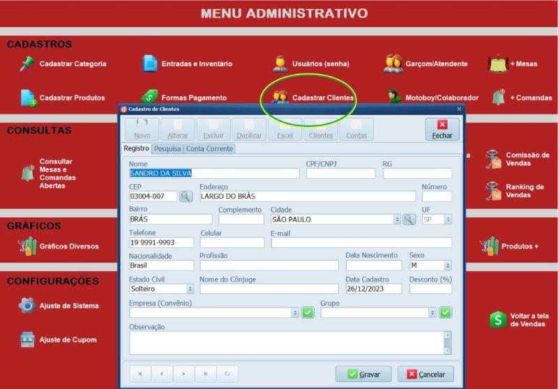Open Ajuste de Sistema gear icon
The width and height of the screenshot is (558, 389).
pyautogui.click(x=27, y=305)
